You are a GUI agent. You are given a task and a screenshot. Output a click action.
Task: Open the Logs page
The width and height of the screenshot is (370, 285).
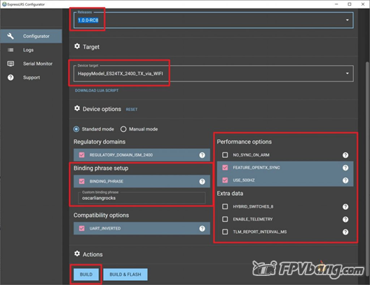click(x=31, y=50)
